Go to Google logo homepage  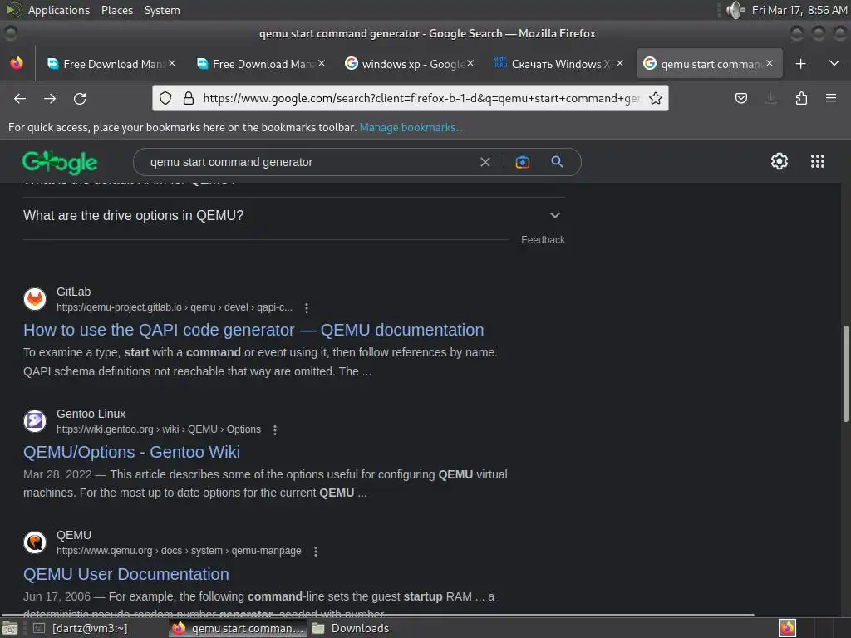60,162
